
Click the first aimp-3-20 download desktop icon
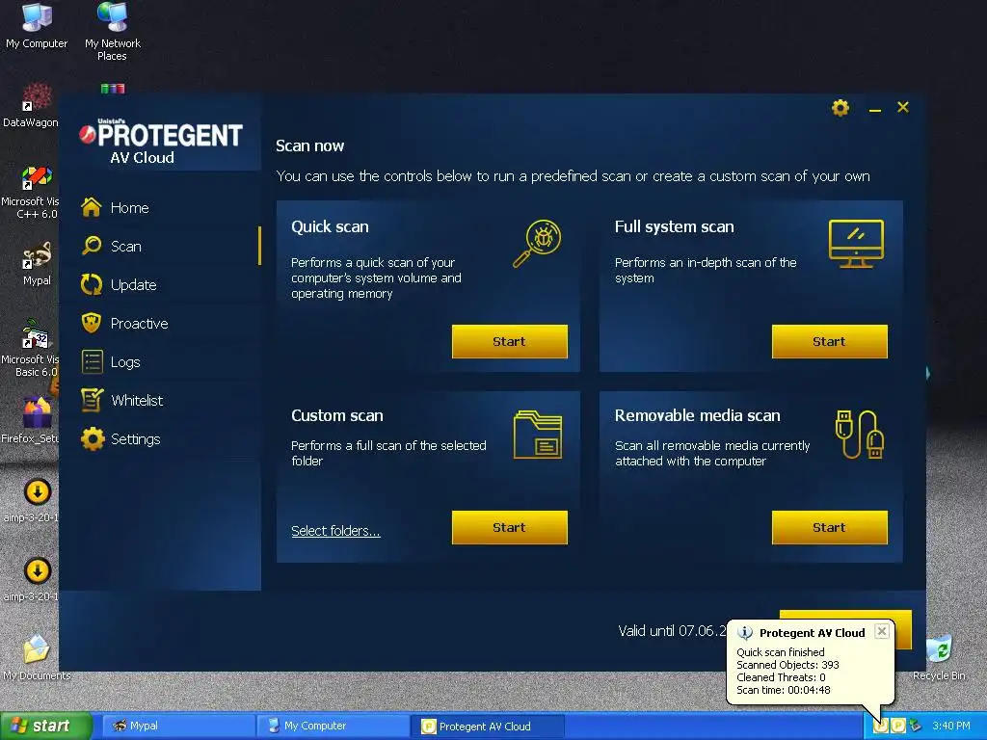(32, 501)
